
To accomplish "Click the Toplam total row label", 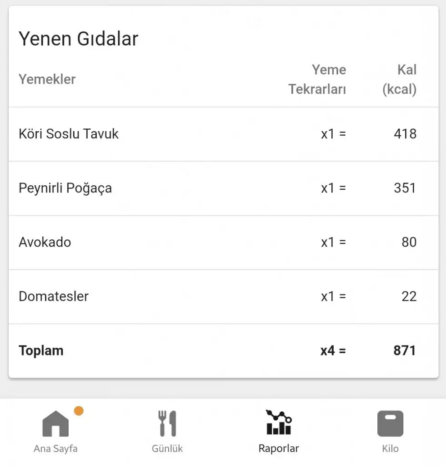I will [41, 351].
